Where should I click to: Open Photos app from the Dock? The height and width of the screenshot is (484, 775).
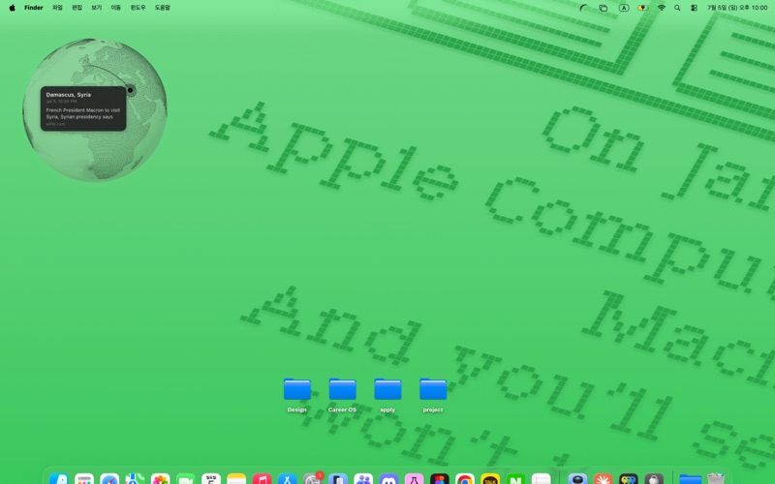pyautogui.click(x=160, y=480)
